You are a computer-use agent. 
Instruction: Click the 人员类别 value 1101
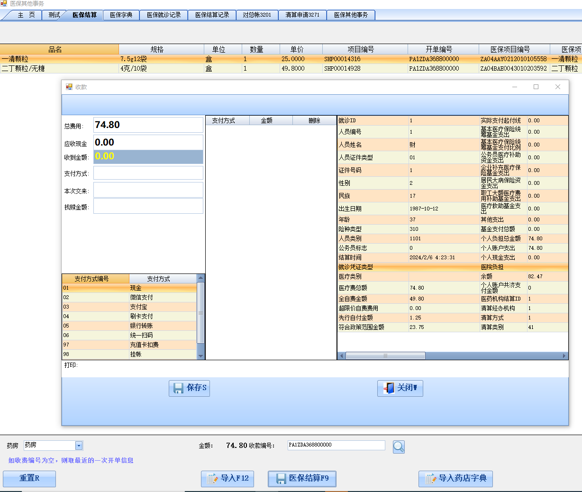[415, 239]
